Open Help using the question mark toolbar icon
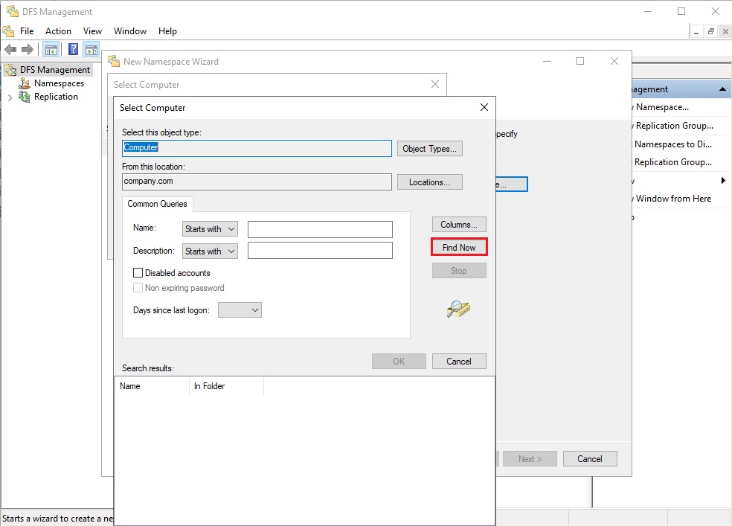The width and height of the screenshot is (732, 526). (71, 49)
